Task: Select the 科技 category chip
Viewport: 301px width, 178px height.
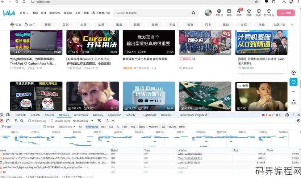Action: [x=172, y=25]
